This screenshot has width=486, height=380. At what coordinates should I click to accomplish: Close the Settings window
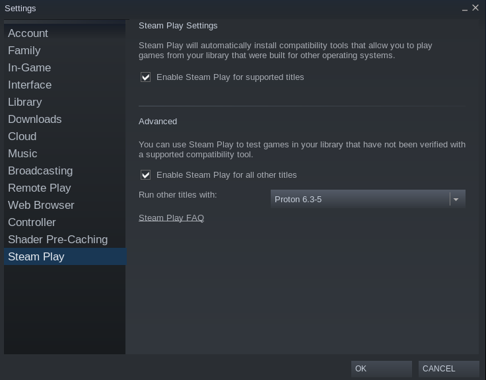(475, 8)
